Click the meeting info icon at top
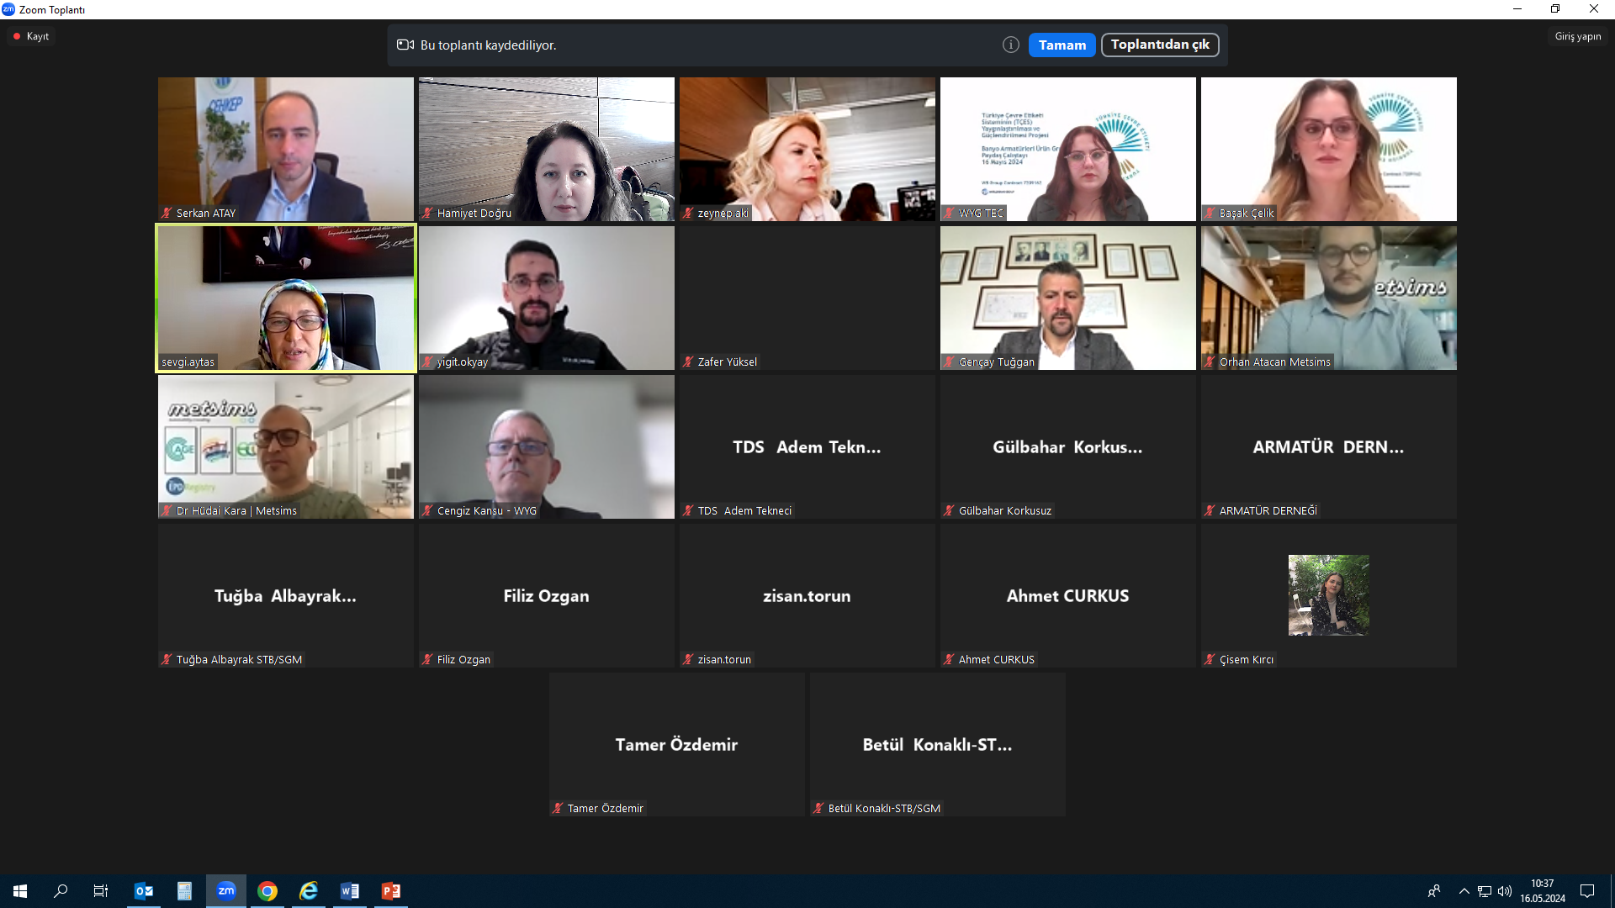 (1009, 45)
